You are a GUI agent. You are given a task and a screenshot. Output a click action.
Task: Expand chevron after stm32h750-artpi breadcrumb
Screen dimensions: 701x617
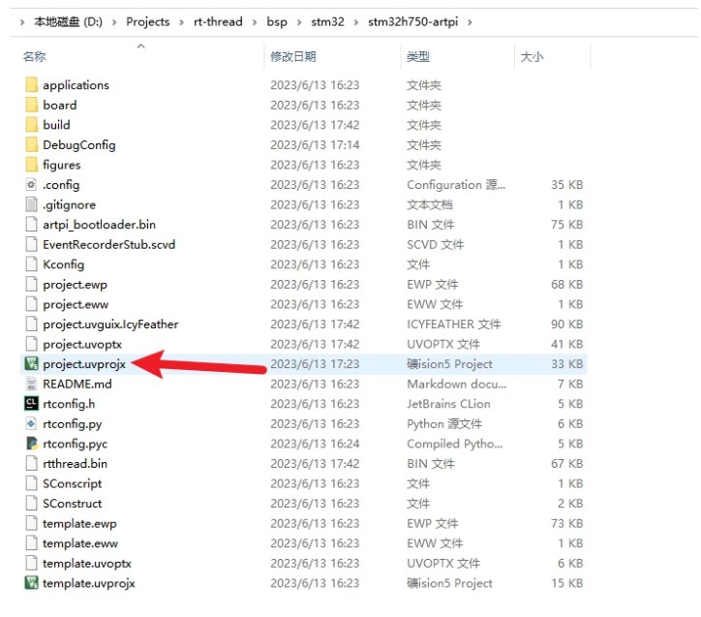[470, 22]
